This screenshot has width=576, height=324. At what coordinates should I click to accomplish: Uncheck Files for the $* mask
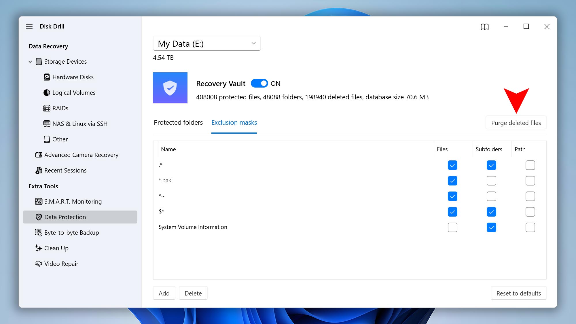click(x=452, y=212)
